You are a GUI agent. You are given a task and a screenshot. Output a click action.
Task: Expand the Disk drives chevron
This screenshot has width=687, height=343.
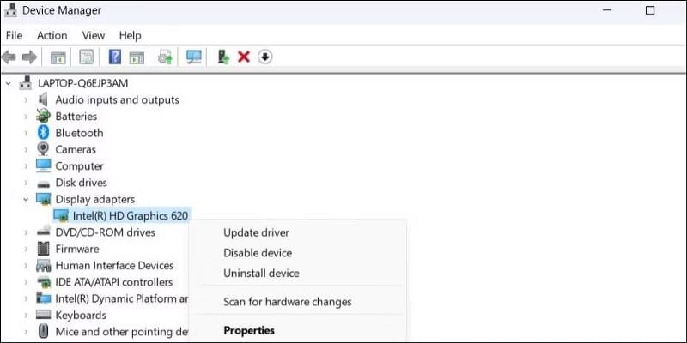(x=26, y=183)
